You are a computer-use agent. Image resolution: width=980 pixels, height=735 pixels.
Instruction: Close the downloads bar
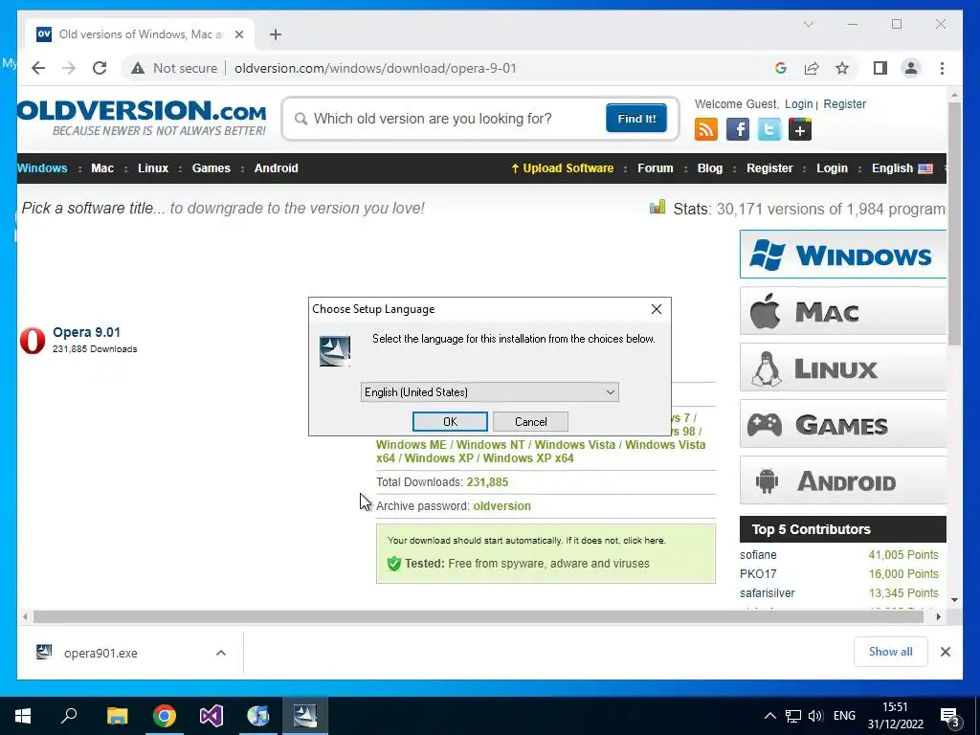coord(945,652)
